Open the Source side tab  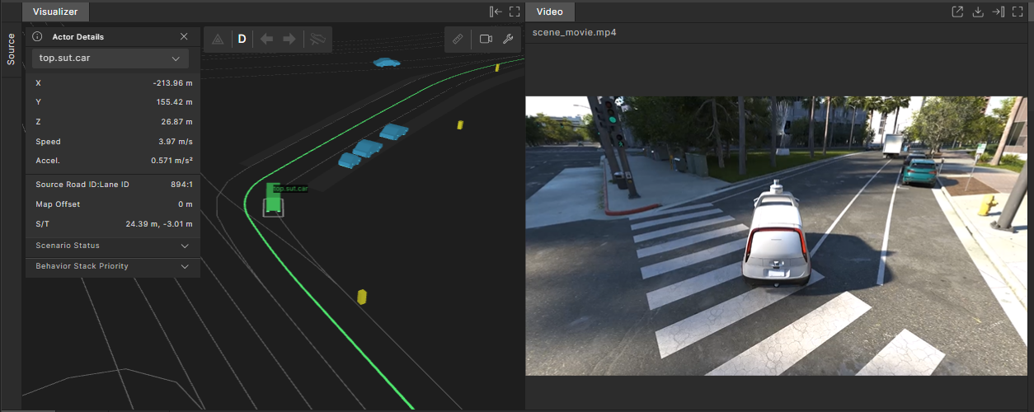coord(11,49)
